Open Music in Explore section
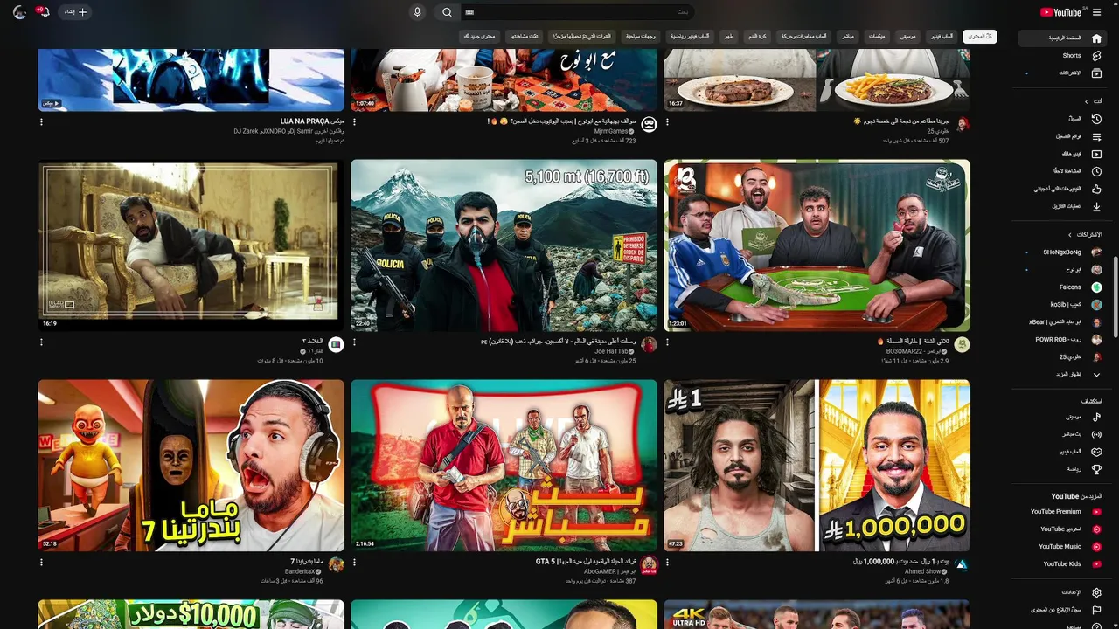Viewport: 1119px width, 629px height. coord(1061,418)
